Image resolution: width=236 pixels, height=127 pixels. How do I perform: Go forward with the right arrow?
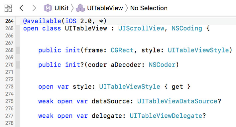[34, 8]
